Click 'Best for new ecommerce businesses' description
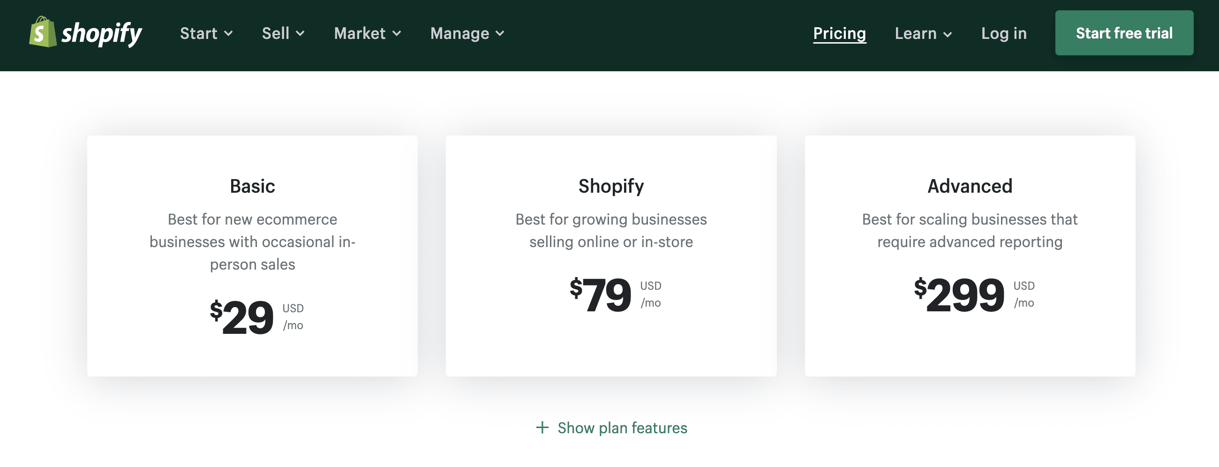Screen dimensions: 1219x467 (252, 242)
